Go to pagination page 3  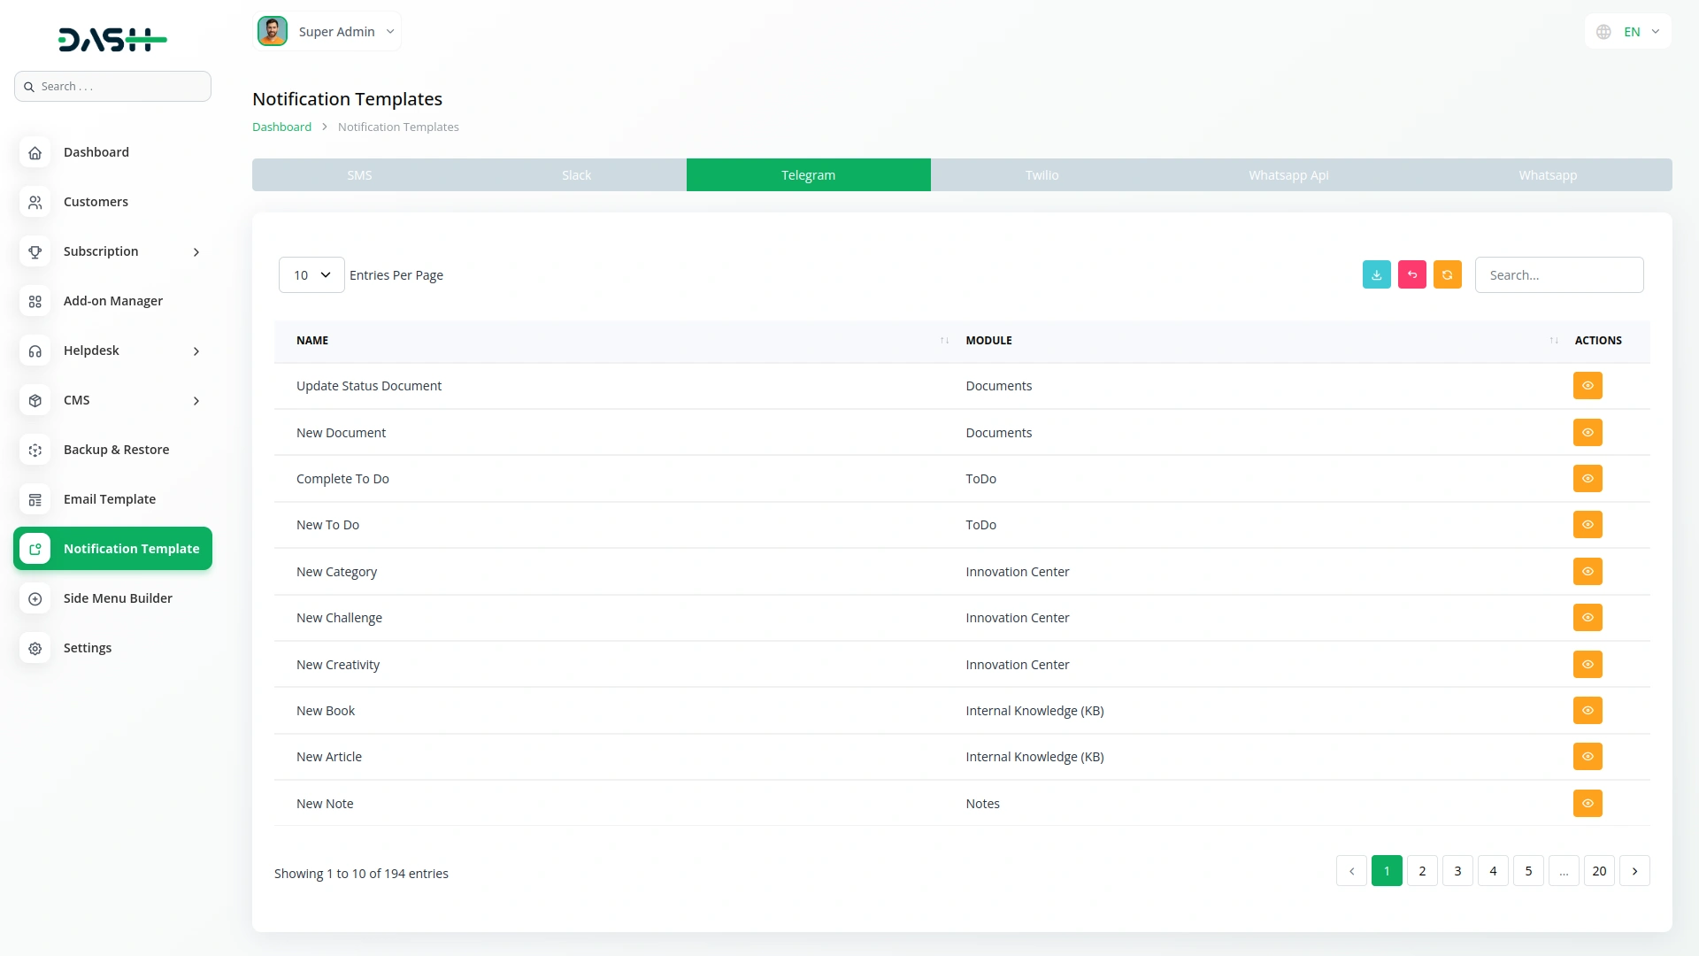pos(1457,871)
